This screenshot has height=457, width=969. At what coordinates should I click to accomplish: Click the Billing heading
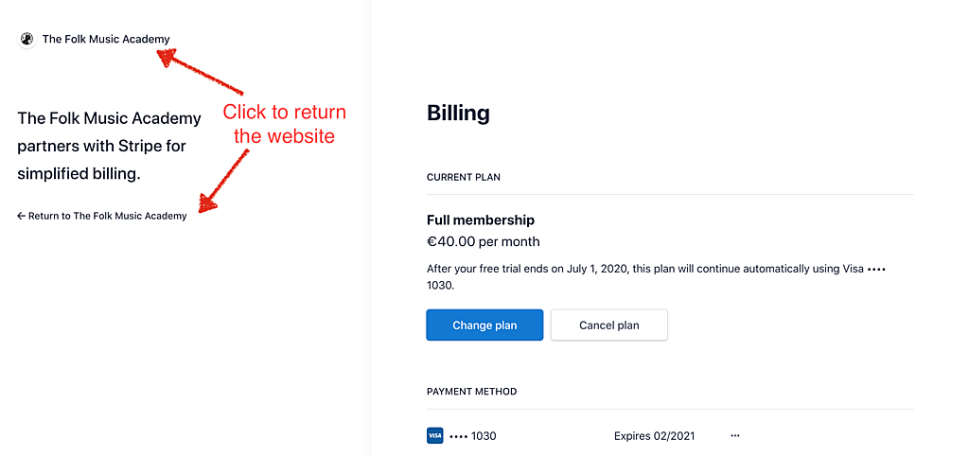[458, 114]
